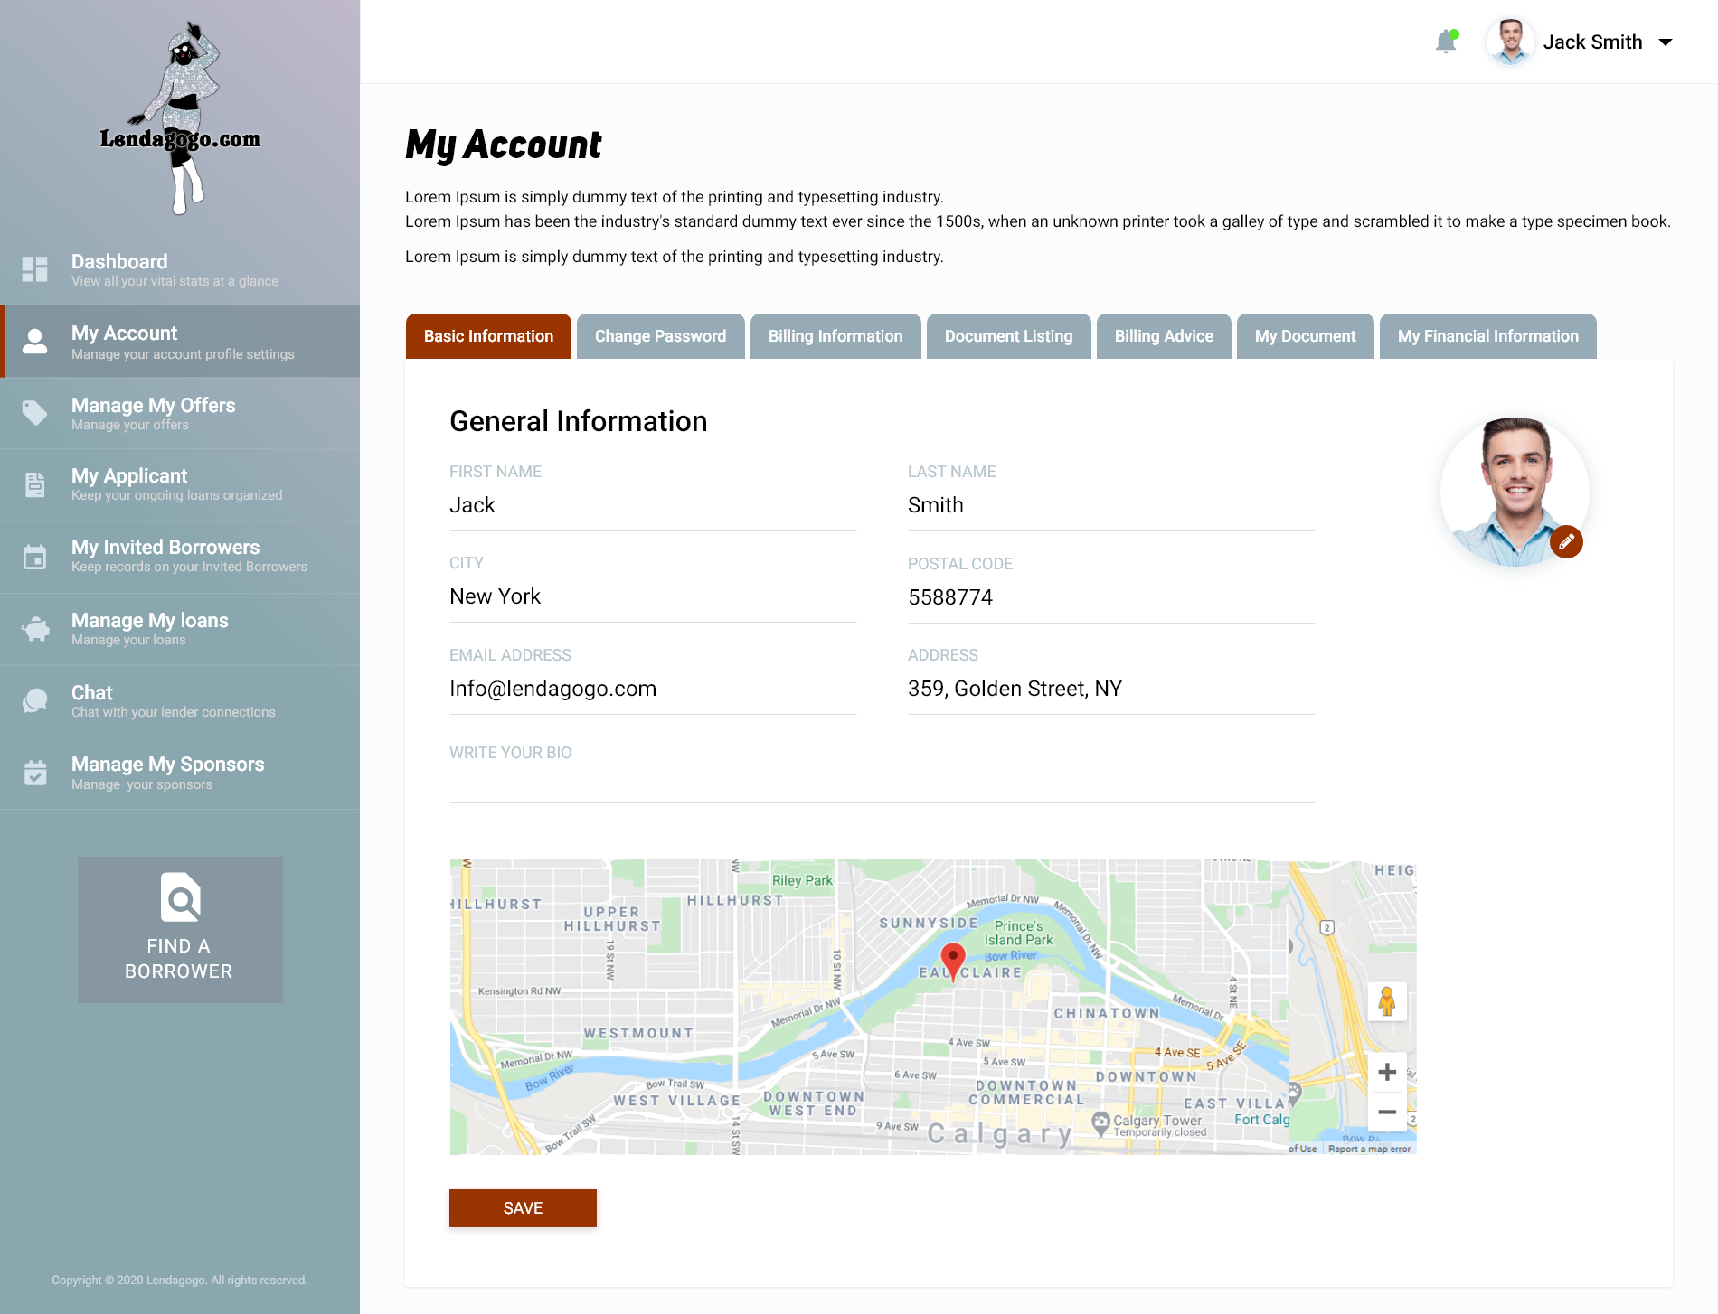Click the notification bell icon
The width and height of the screenshot is (1718, 1314).
point(1446,42)
